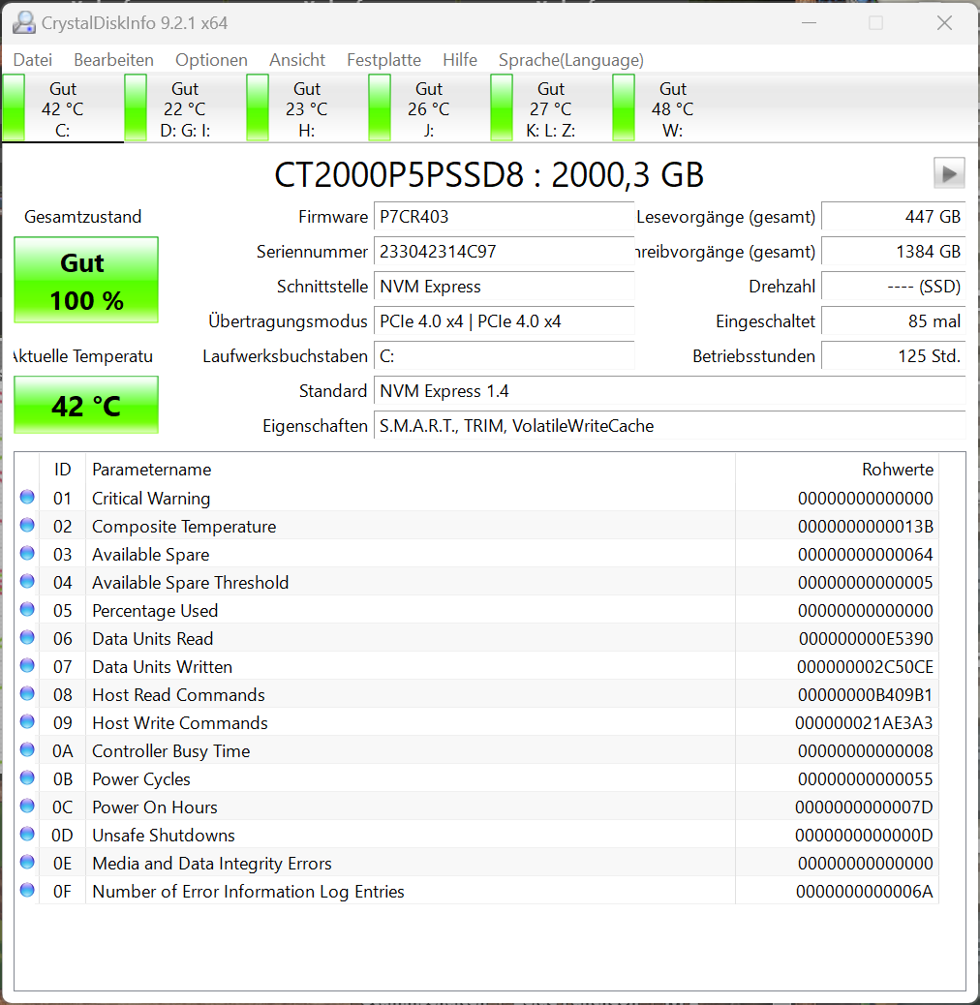Click the Seriennummer field value
Viewport: 980px width, 1005px height.
click(504, 252)
